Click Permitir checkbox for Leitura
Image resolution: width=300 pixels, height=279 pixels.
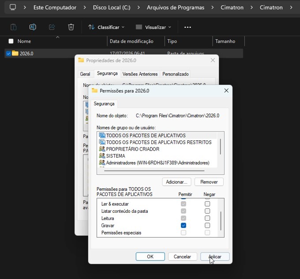click(x=183, y=218)
